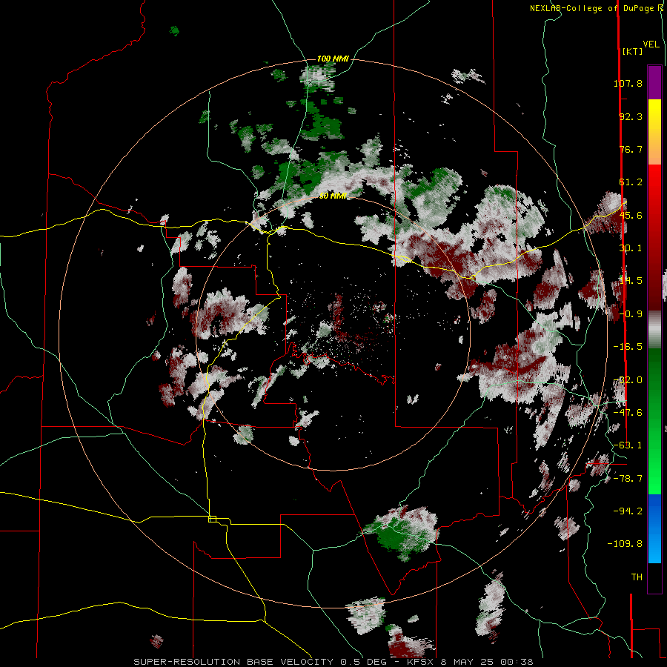The image size is (667, 667).
Task: Select the -94.2 velocity scale value
Action: pos(628,511)
